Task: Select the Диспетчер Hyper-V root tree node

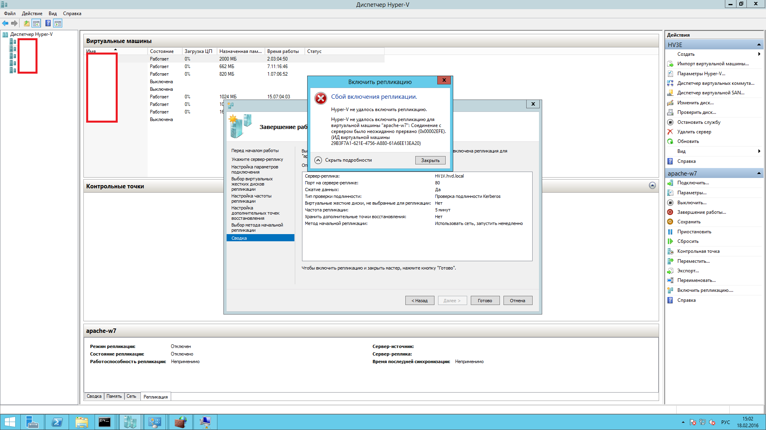Action: 32,34
